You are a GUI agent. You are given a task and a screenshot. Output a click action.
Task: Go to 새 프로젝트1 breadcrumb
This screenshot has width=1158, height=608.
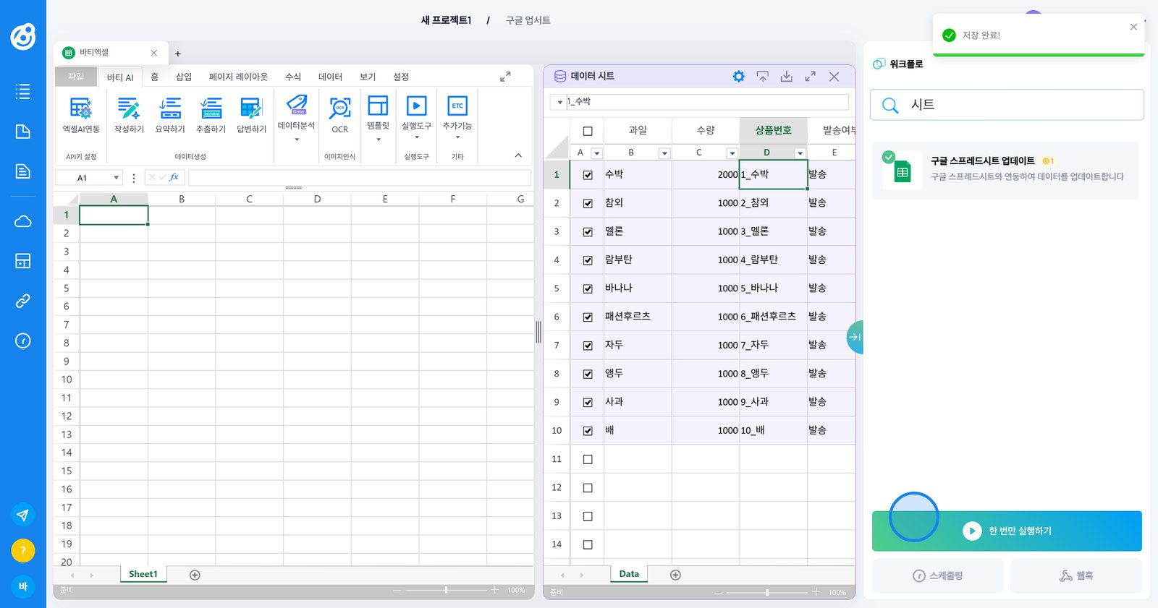click(x=446, y=20)
